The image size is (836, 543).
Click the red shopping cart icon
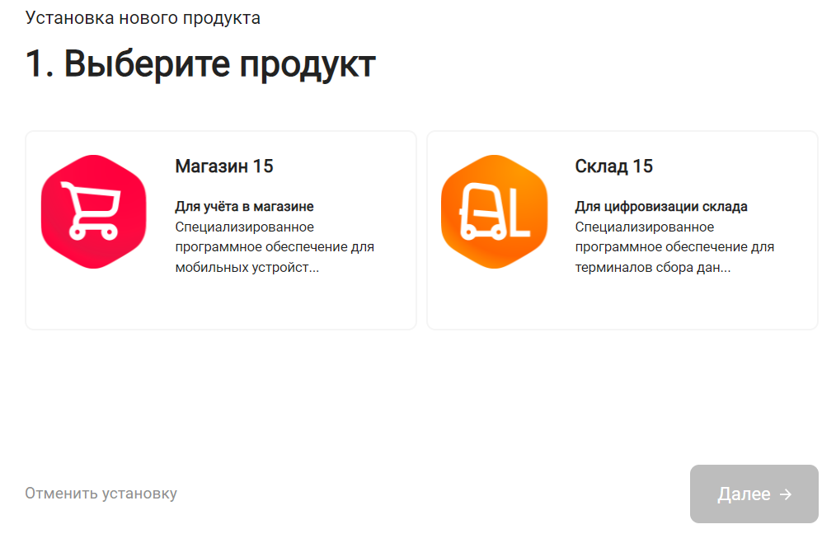tap(94, 212)
